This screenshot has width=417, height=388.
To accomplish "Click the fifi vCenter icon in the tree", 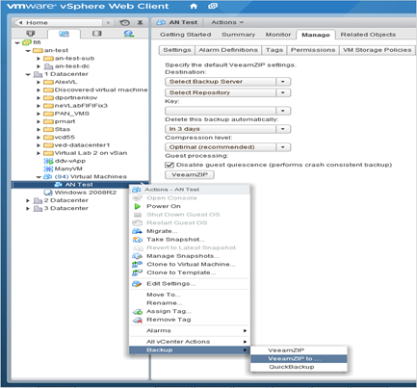I will click(27, 42).
